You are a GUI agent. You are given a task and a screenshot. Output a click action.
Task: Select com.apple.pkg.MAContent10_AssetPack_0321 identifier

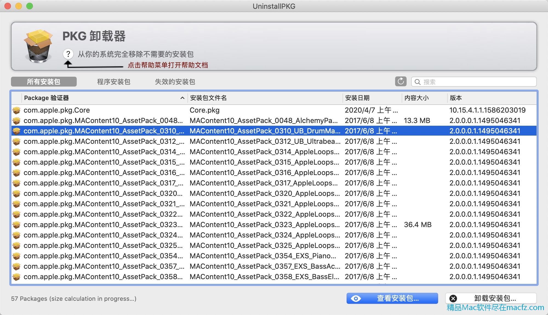click(x=104, y=204)
